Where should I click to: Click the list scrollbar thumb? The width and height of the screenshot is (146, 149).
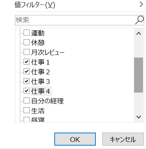(139, 75)
